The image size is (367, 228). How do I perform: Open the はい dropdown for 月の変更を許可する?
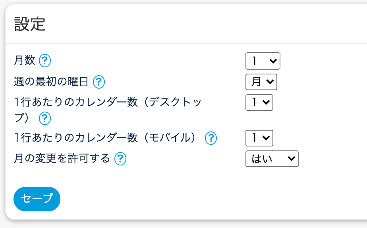(x=272, y=159)
